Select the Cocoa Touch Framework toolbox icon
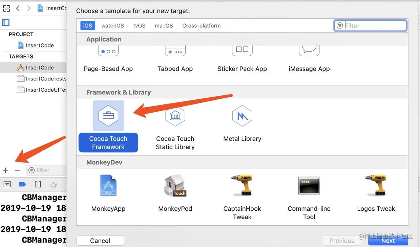 coord(108,116)
